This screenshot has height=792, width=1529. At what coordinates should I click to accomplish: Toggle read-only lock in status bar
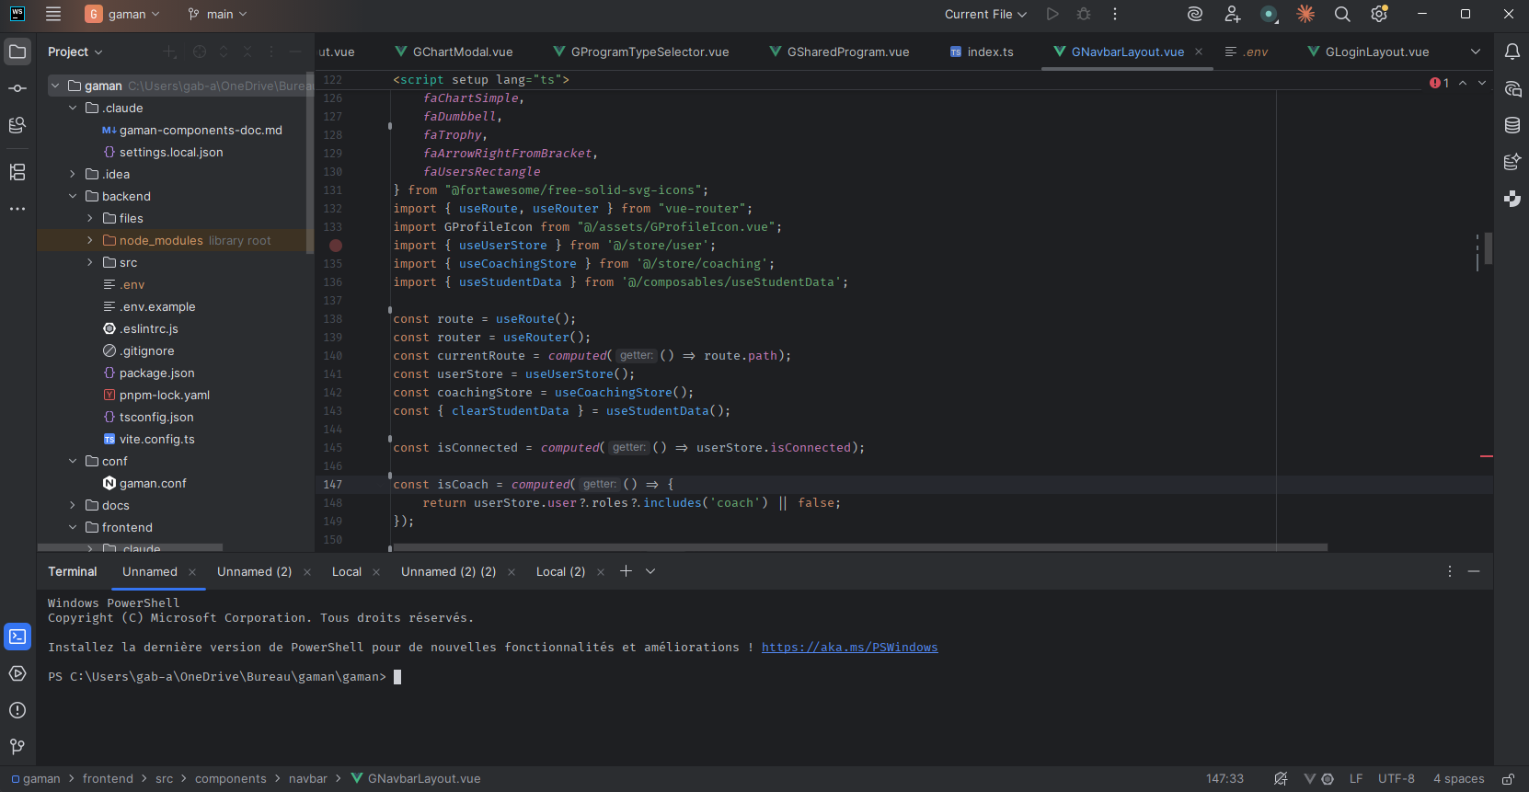coord(1508,779)
